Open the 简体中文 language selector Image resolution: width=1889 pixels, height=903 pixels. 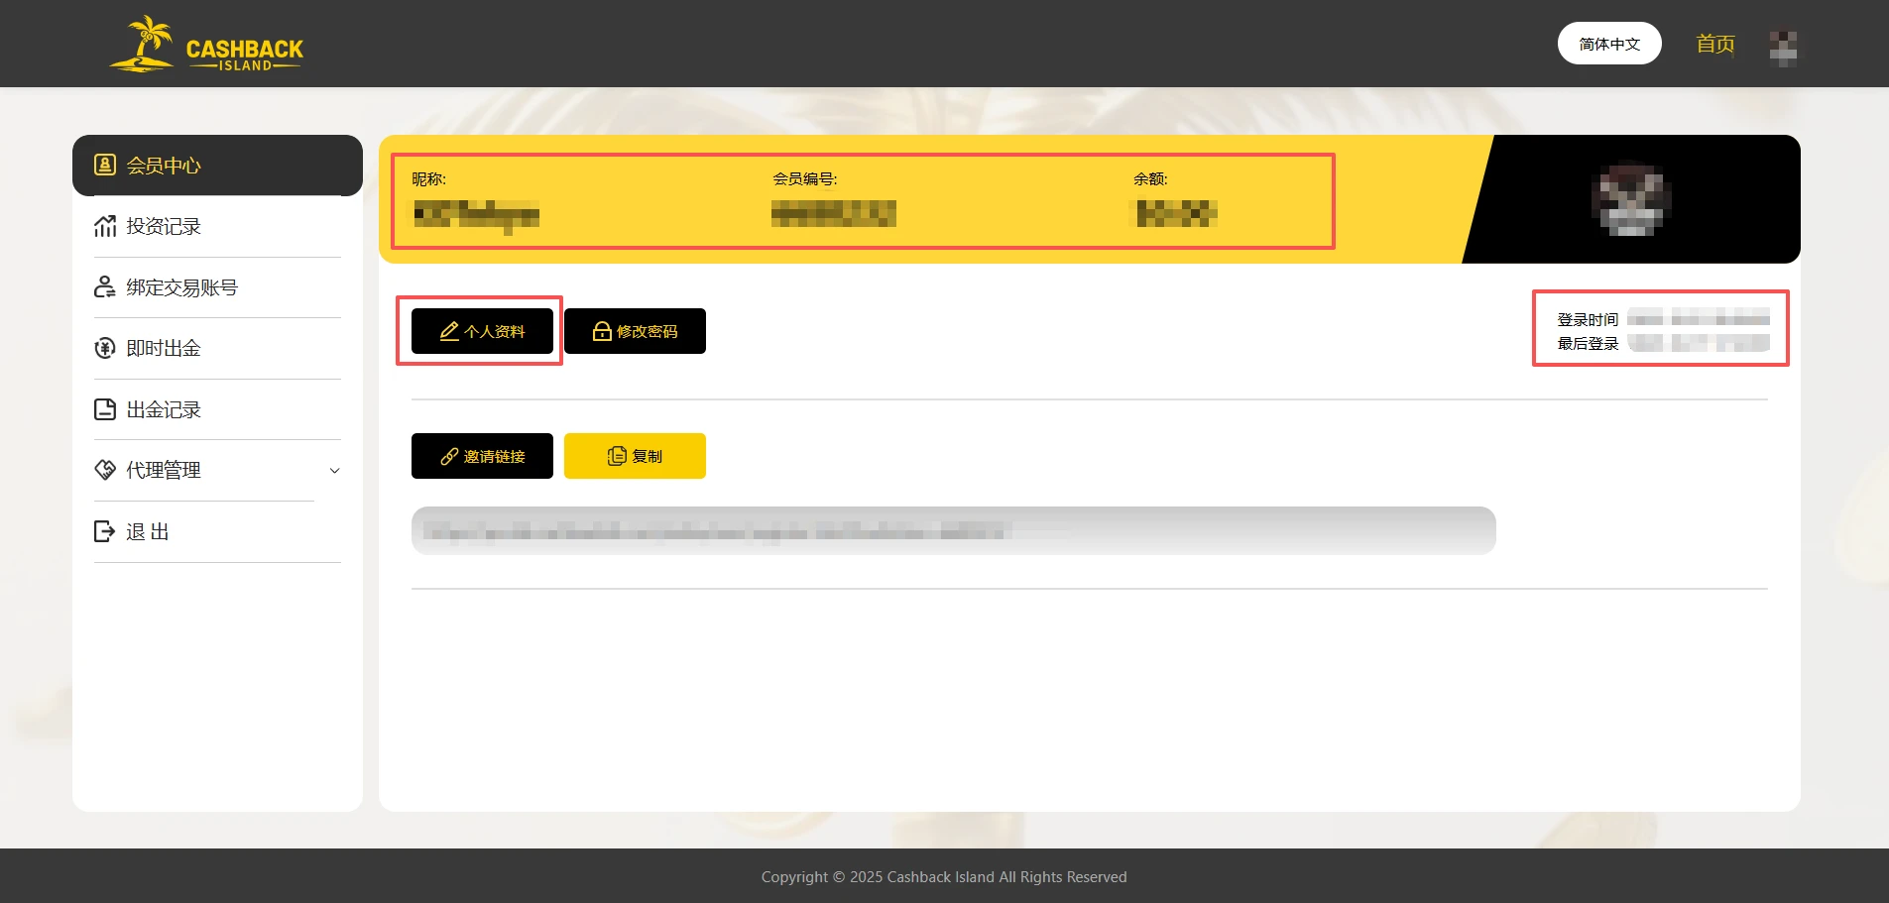[1608, 43]
